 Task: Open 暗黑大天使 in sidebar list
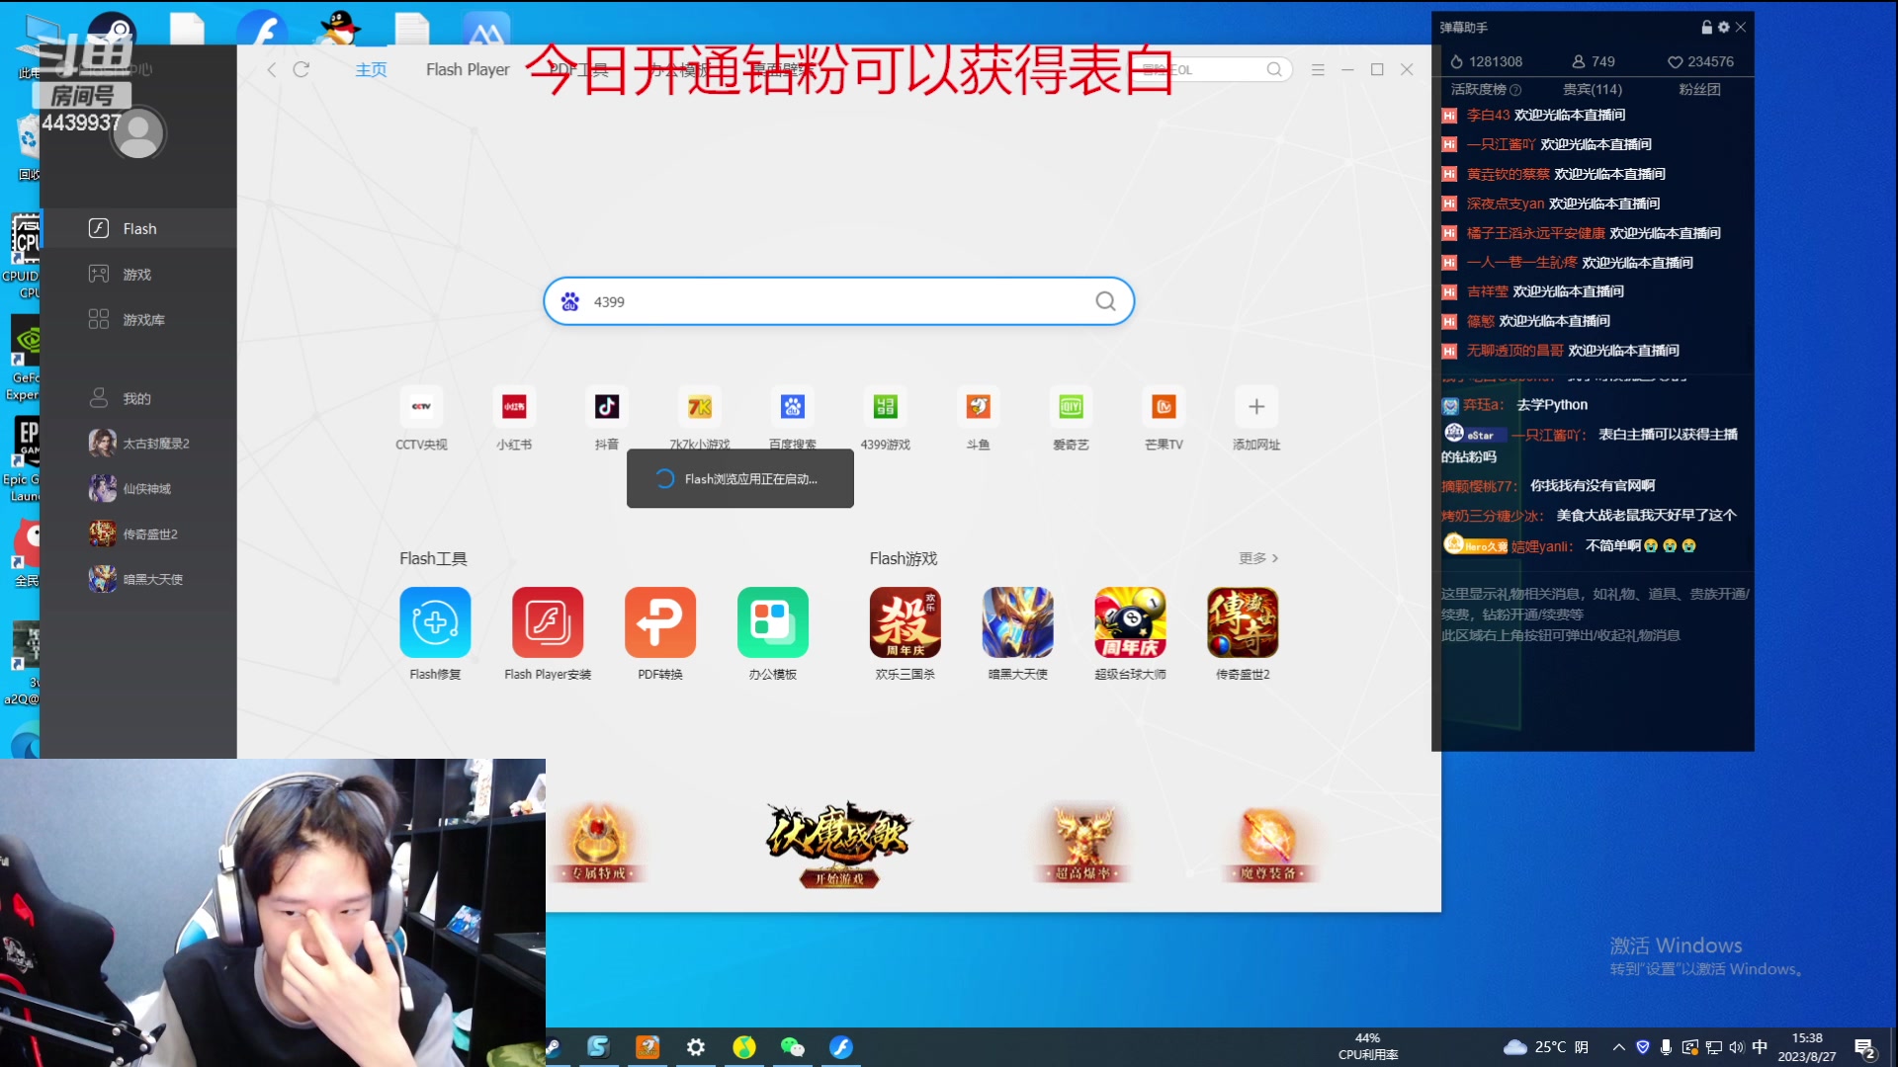(x=138, y=580)
